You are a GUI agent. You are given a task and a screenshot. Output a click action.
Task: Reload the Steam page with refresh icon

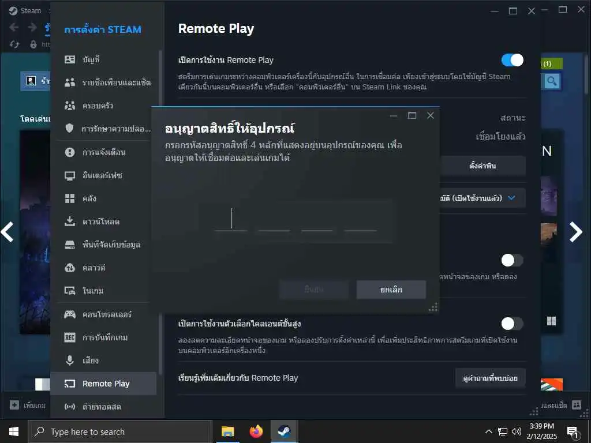(x=14, y=44)
